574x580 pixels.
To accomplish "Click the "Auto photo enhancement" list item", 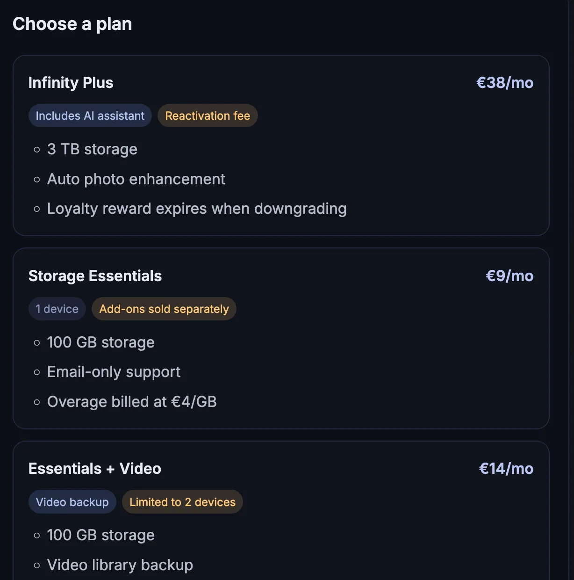I will 136,179.
